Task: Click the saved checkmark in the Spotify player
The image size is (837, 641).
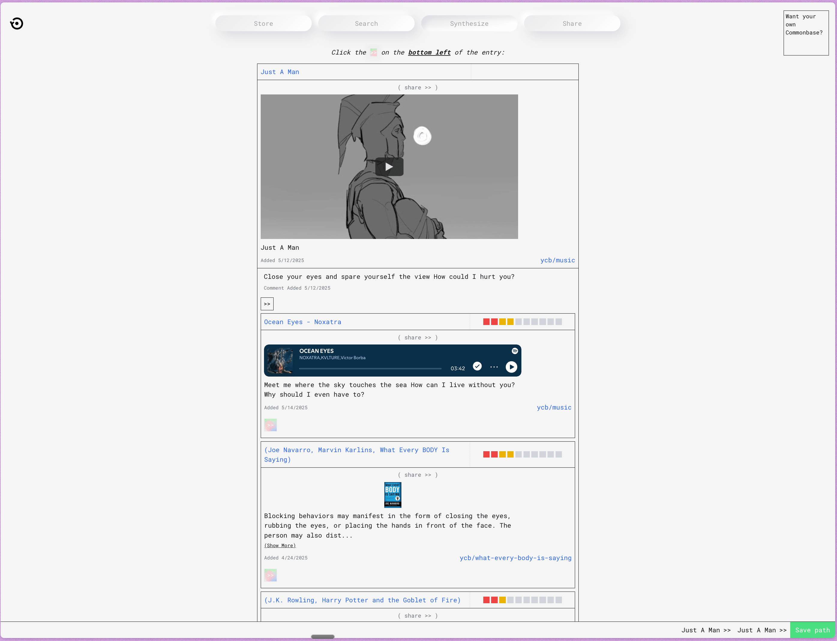Action: [x=477, y=366]
